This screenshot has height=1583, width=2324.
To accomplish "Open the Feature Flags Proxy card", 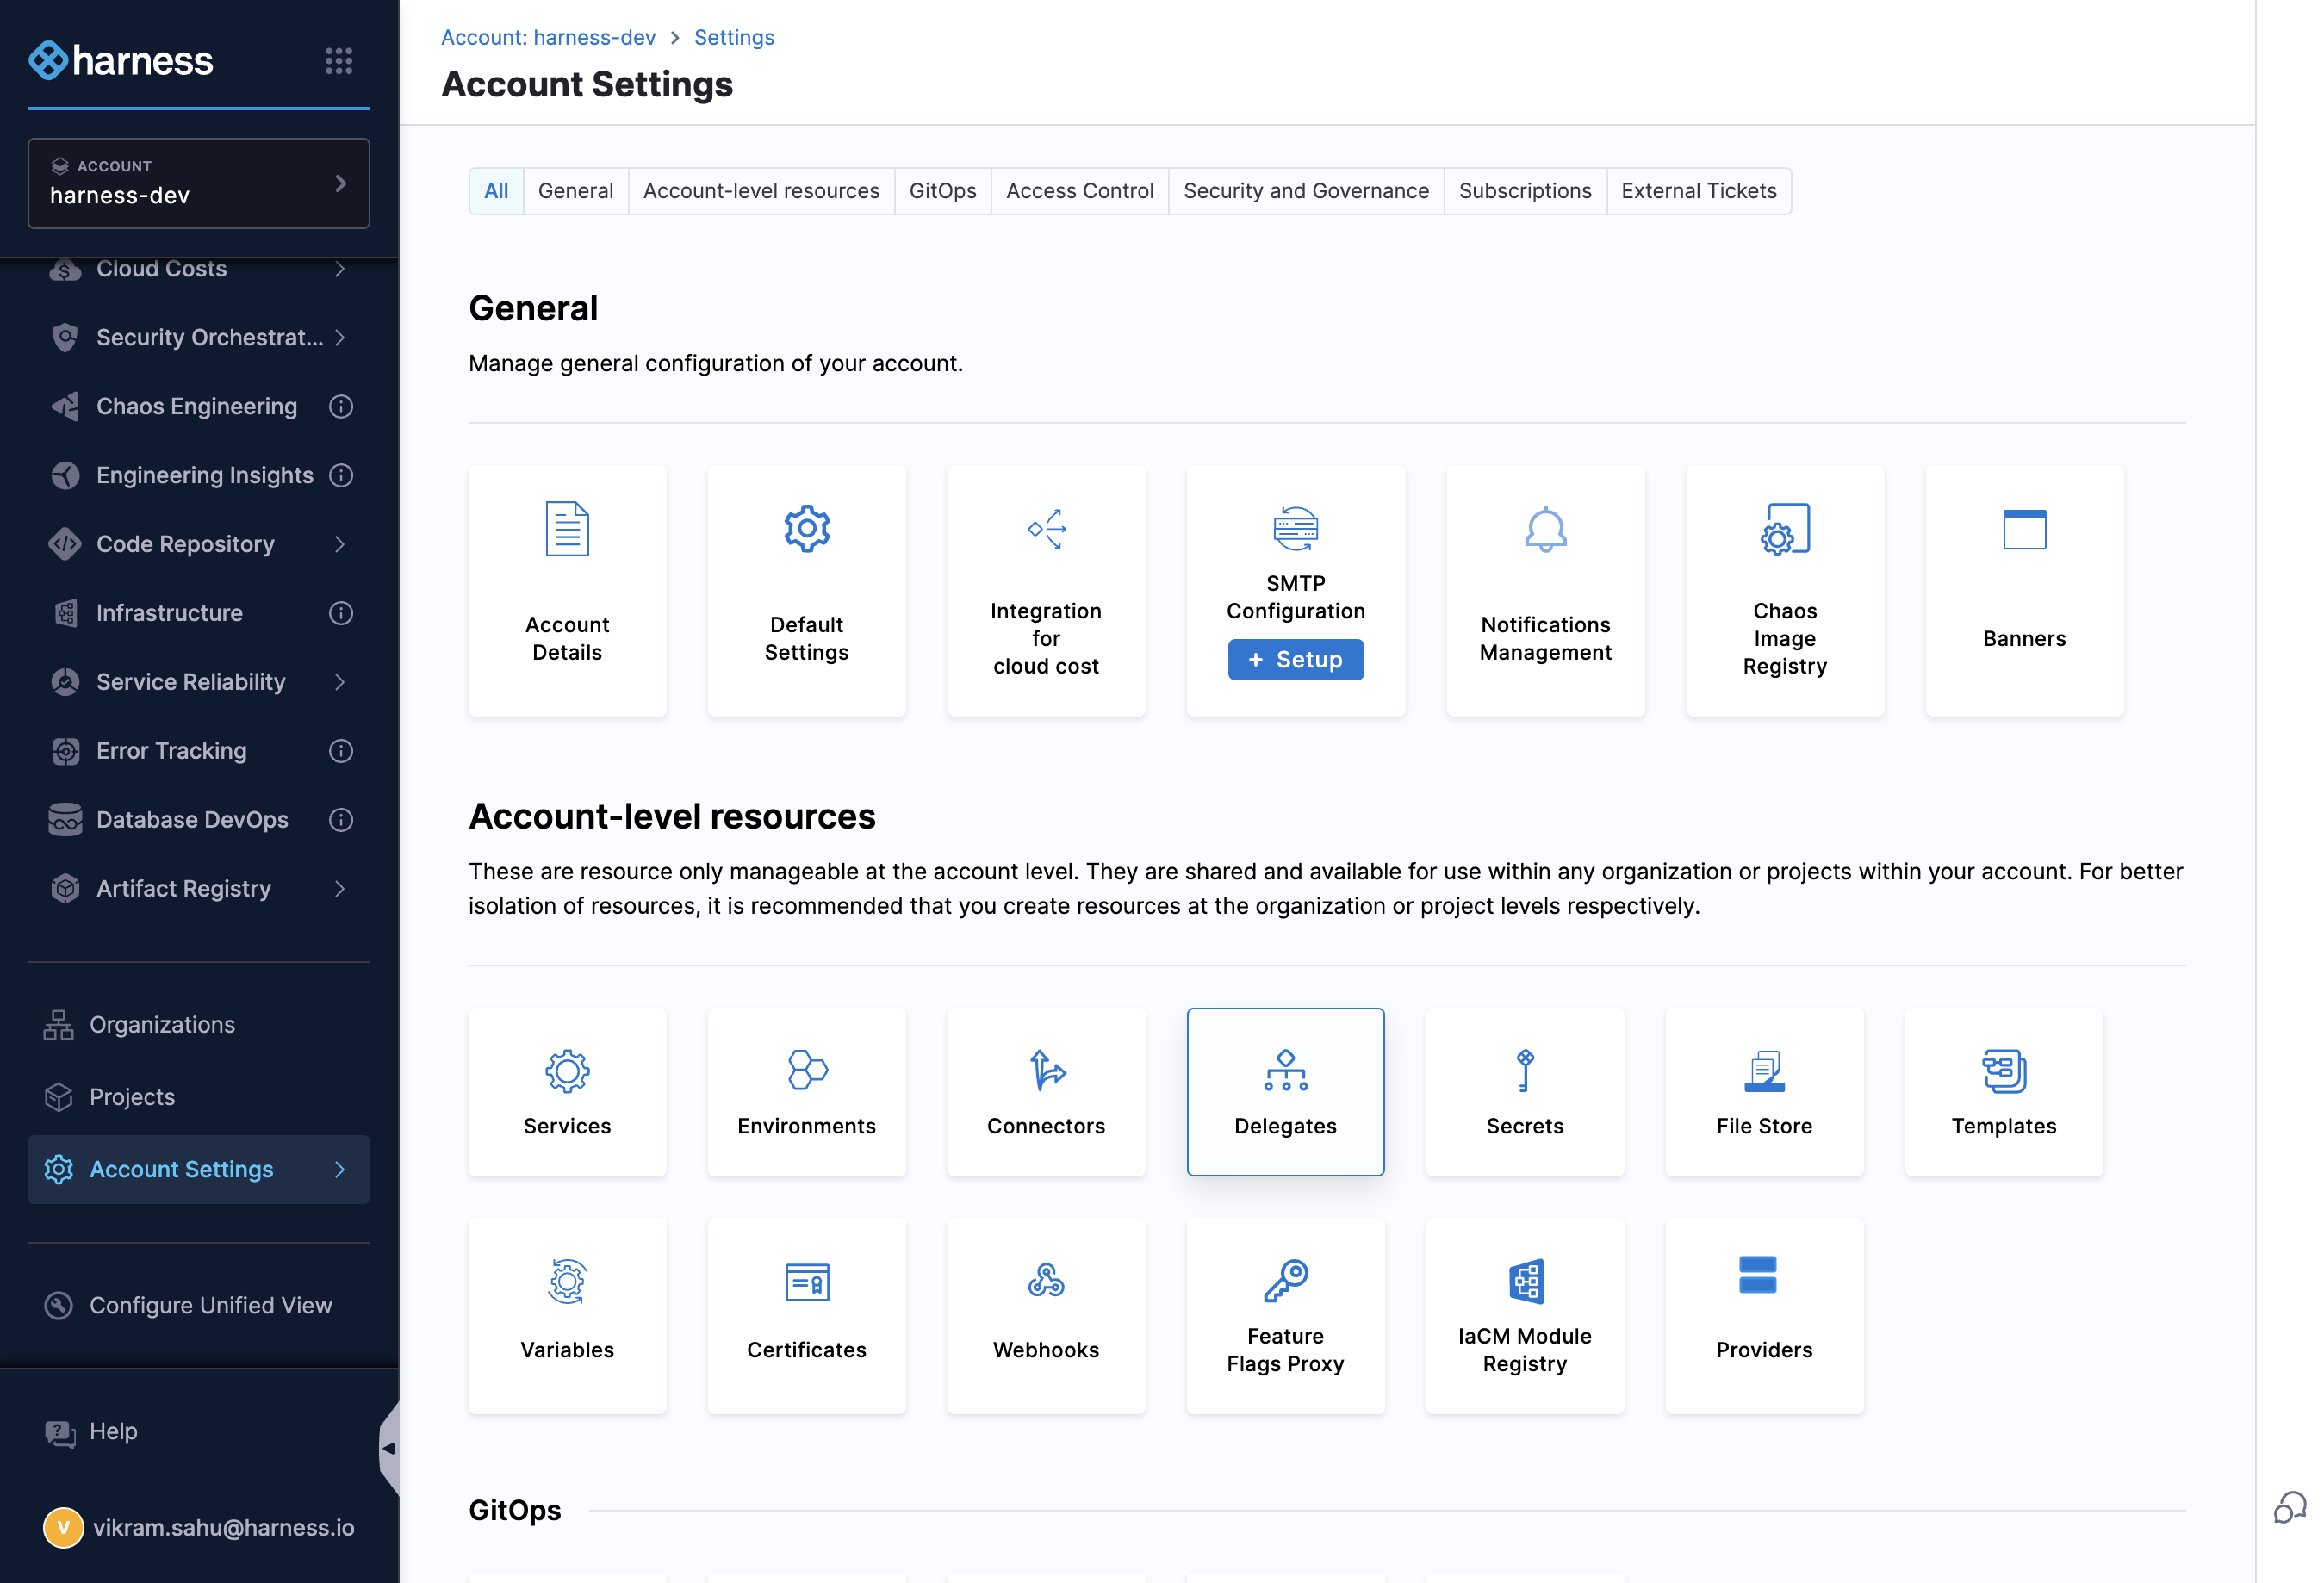I will coord(1285,1316).
